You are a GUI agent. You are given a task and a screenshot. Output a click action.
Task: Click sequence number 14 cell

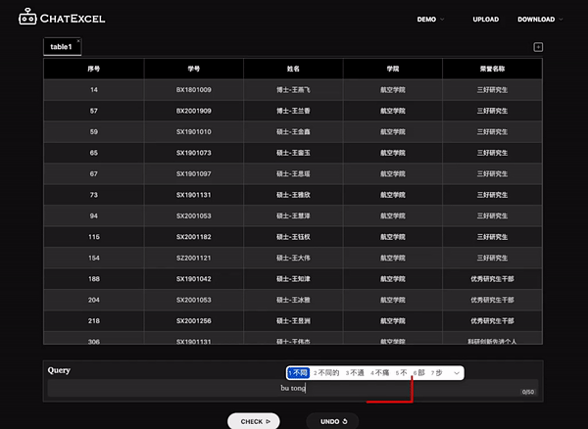tap(94, 90)
